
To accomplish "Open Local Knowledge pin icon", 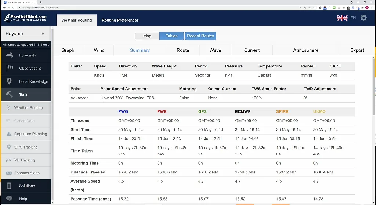I will [x=9, y=81].
